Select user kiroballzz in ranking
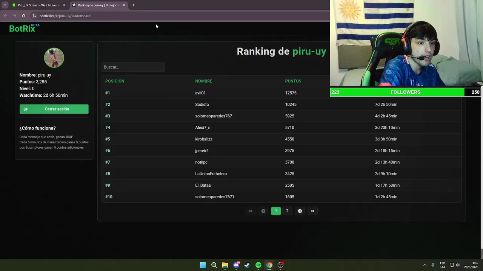 [x=204, y=139]
